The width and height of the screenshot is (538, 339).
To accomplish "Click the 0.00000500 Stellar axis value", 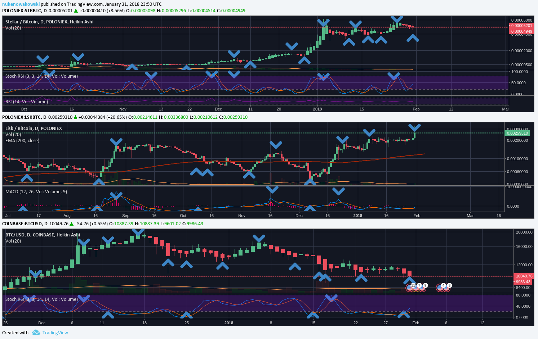I will (x=521, y=65).
